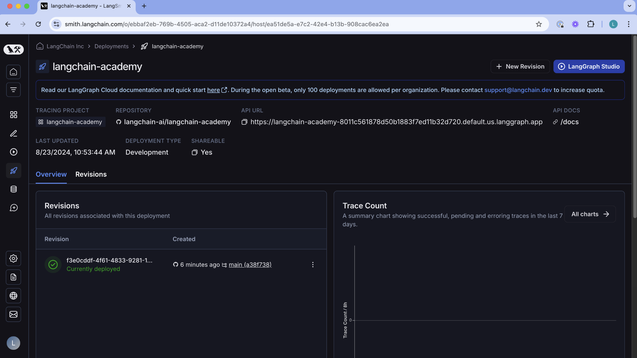The image size is (637, 358).
Task: Go to Deployments in the breadcrumb
Action: point(111,46)
